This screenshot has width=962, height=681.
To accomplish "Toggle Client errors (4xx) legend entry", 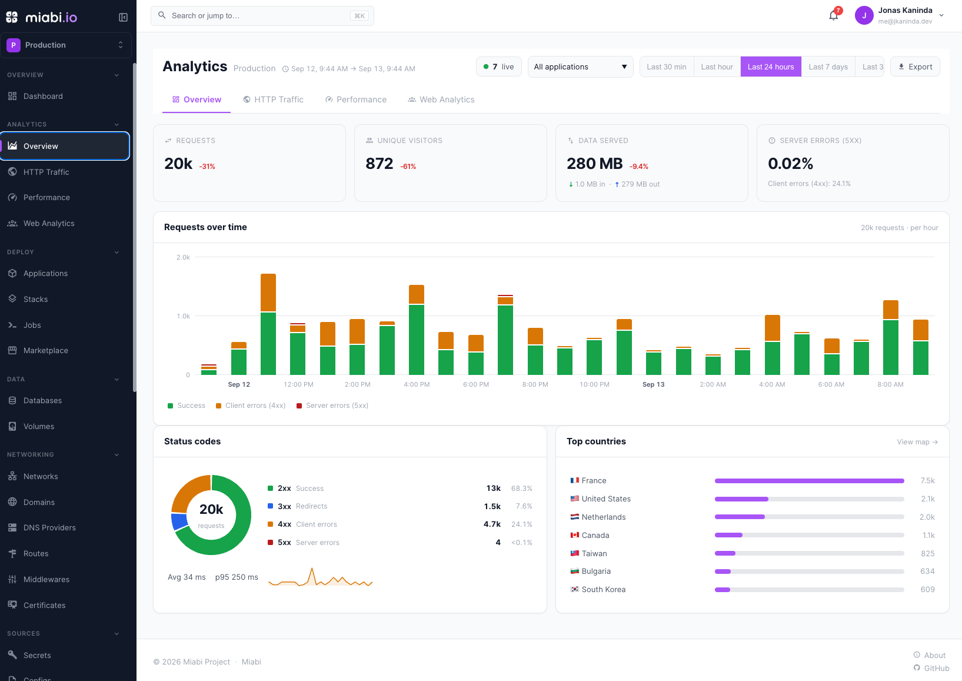I will tap(251, 406).
